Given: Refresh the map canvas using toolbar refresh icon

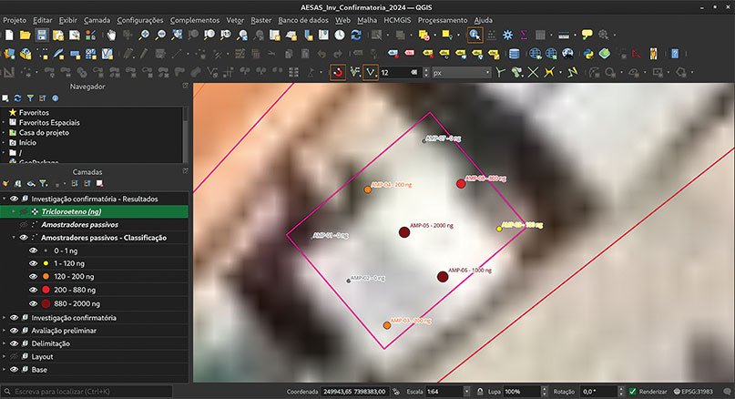Looking at the screenshot, I should 356,35.
